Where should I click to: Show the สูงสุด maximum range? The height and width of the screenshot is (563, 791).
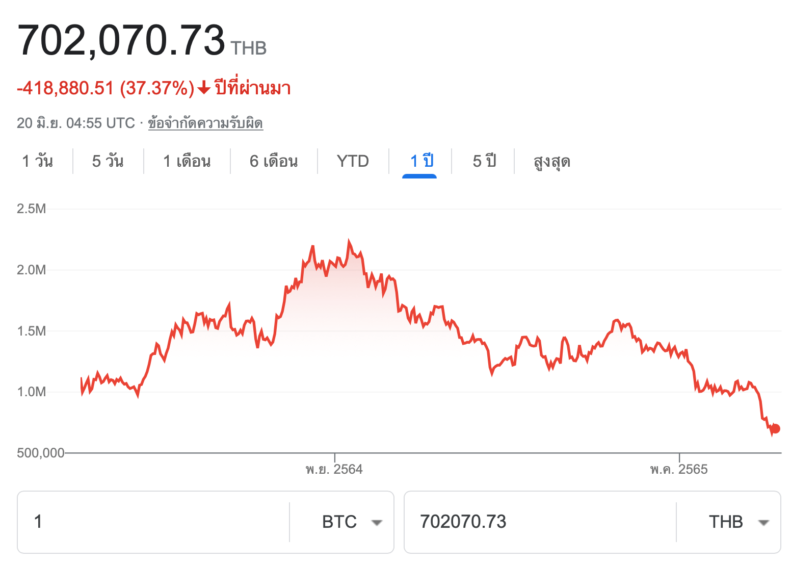(x=551, y=161)
